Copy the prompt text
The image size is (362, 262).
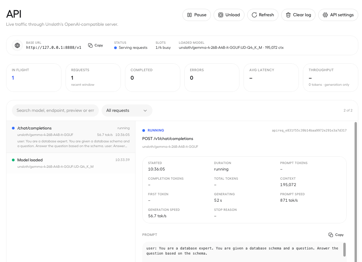[336, 235]
